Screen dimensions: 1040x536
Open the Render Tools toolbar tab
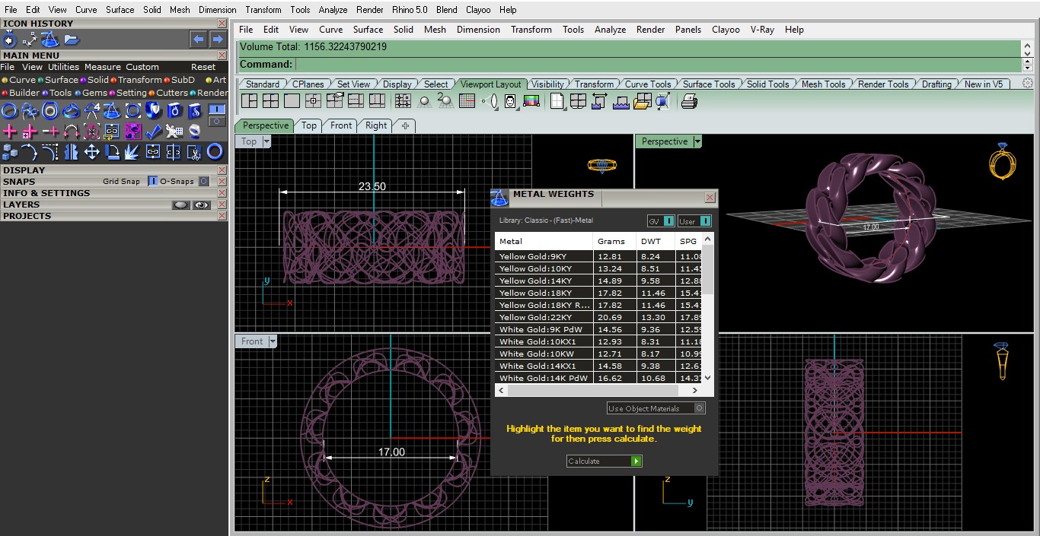click(883, 84)
